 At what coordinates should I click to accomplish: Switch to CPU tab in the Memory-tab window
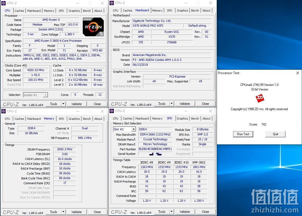7,119
